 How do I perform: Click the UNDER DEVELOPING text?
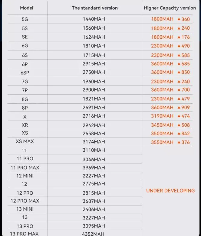[170, 191]
